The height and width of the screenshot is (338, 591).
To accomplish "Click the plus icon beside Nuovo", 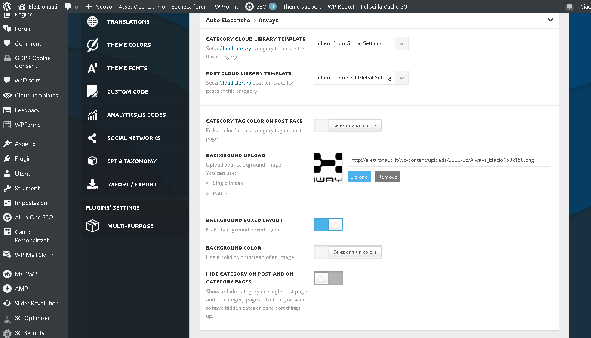I will (89, 7).
